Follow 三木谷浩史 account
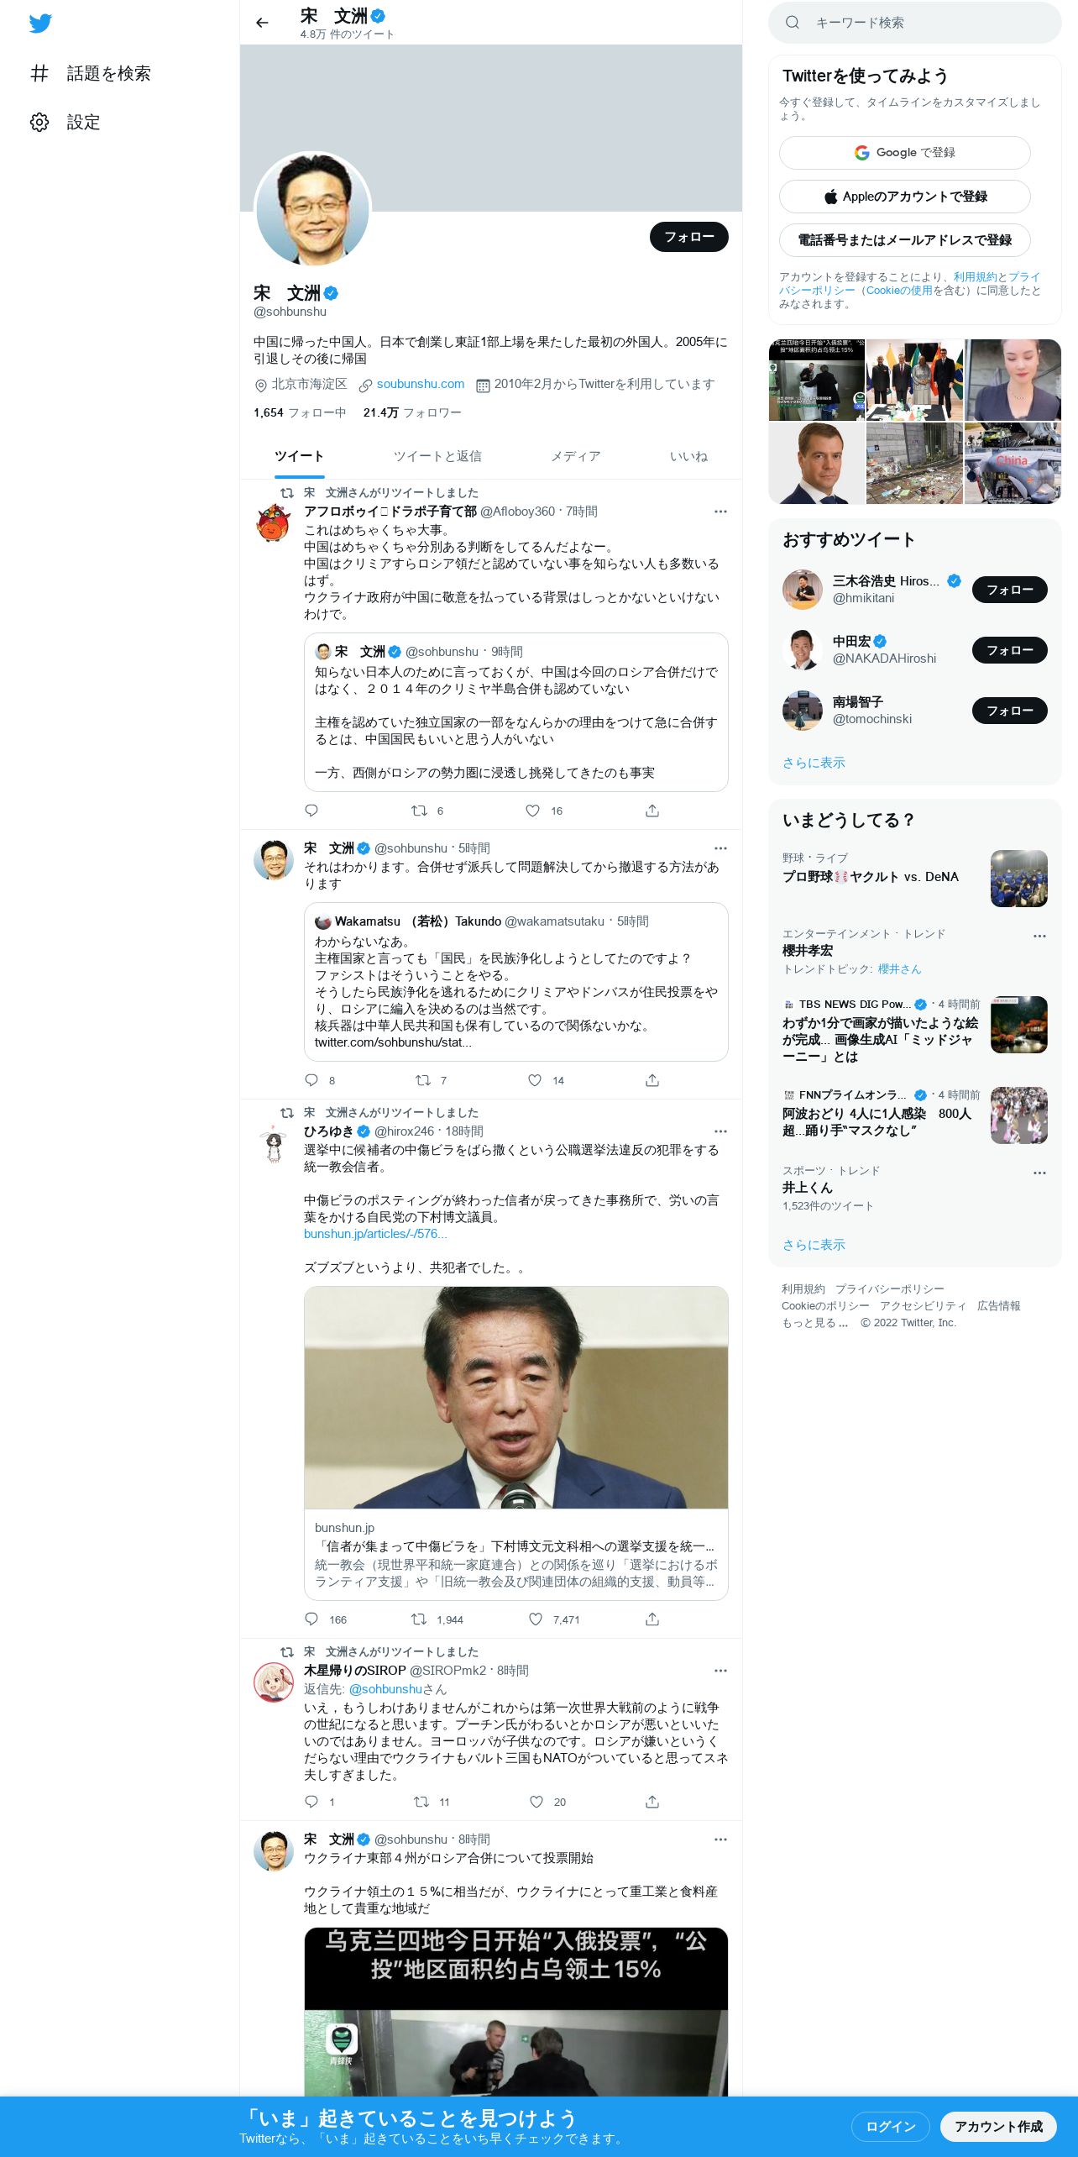 pyautogui.click(x=1009, y=590)
